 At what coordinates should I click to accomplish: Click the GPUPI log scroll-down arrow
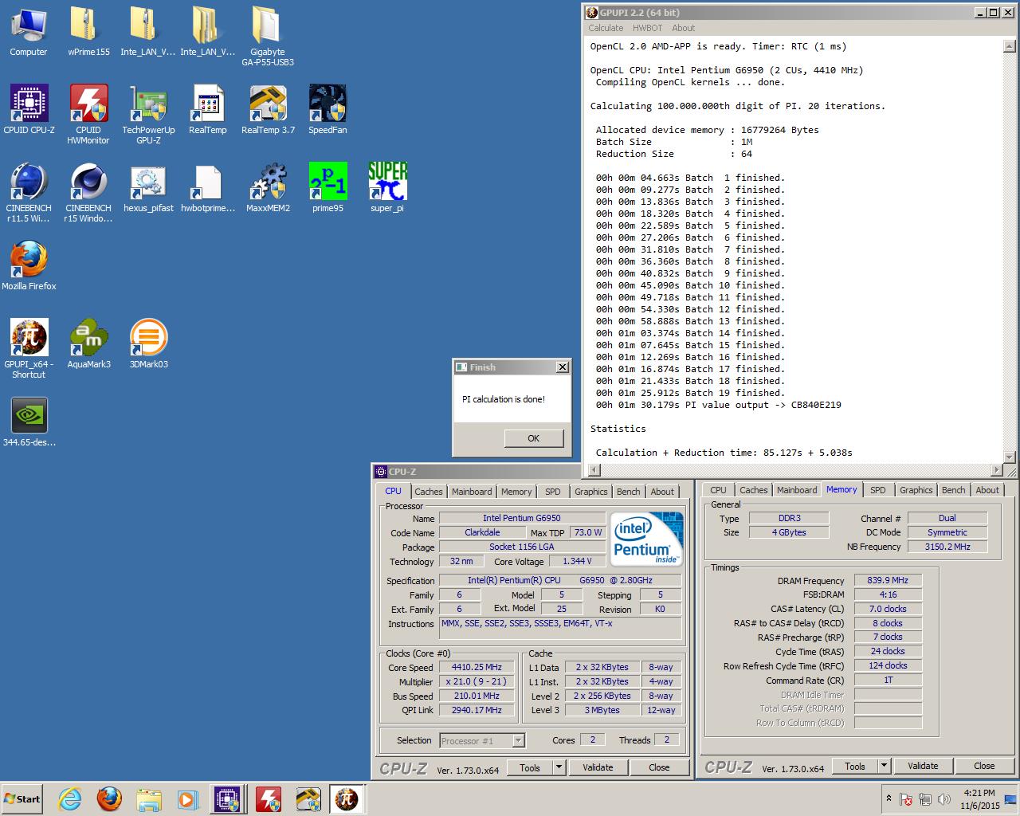(x=1009, y=457)
